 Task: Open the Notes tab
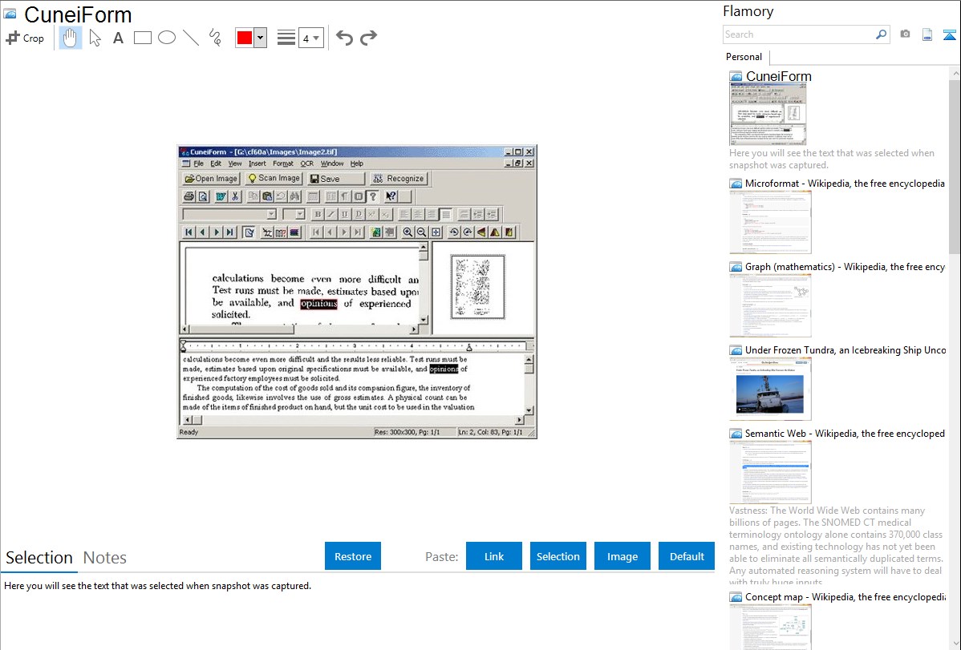pyautogui.click(x=105, y=558)
